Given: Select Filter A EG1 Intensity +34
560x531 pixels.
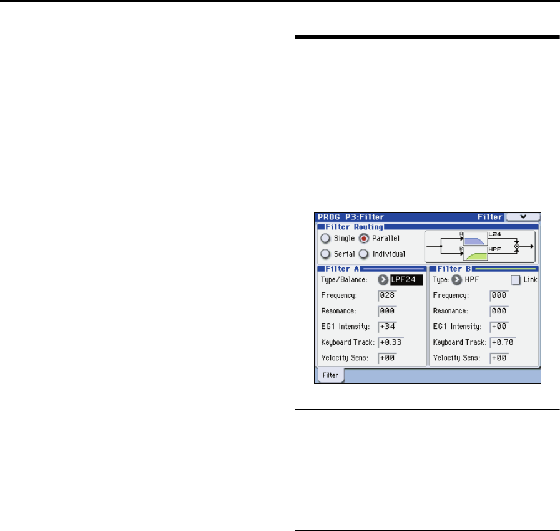Looking at the screenshot, I should [387, 327].
